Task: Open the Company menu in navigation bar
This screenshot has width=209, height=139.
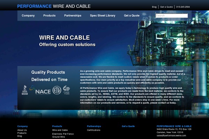Action: click(x=28, y=16)
